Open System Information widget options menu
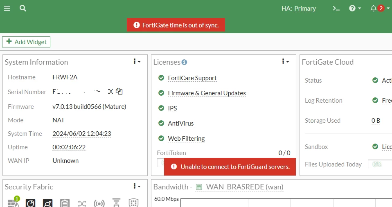 pos(137,61)
